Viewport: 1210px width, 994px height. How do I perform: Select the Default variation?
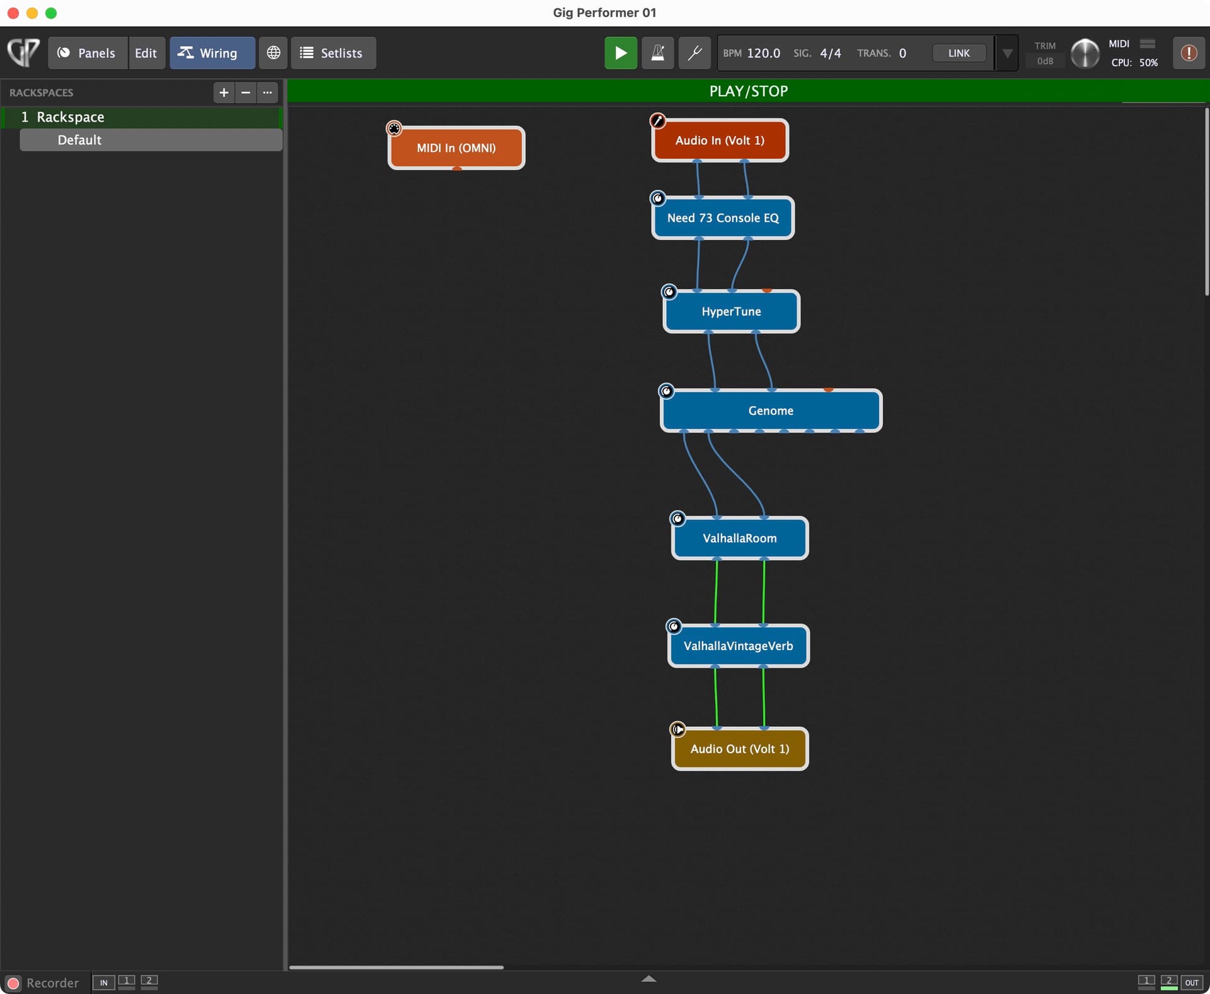(x=151, y=140)
